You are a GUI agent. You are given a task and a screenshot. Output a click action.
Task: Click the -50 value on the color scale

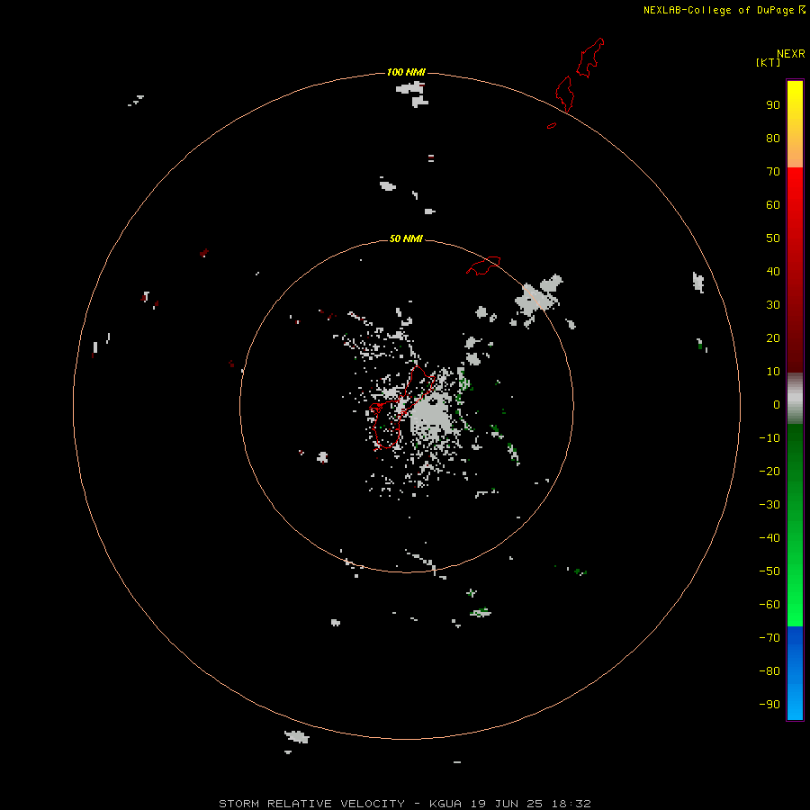pyautogui.click(x=769, y=571)
